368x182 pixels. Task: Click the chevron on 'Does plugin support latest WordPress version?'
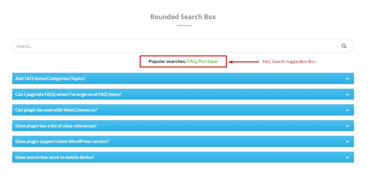coord(347,141)
